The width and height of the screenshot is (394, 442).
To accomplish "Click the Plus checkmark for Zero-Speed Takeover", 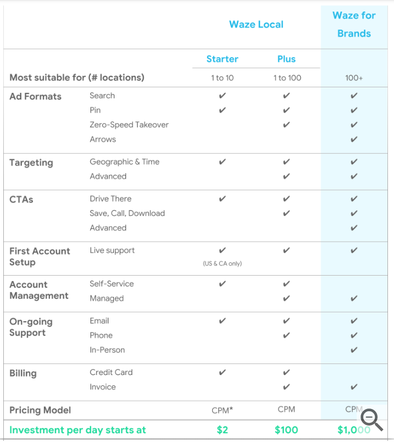I will [x=287, y=125].
